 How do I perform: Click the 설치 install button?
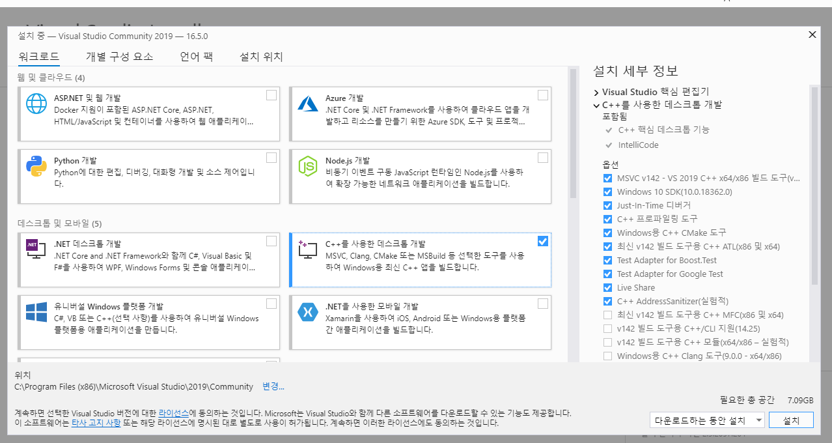[x=791, y=420]
